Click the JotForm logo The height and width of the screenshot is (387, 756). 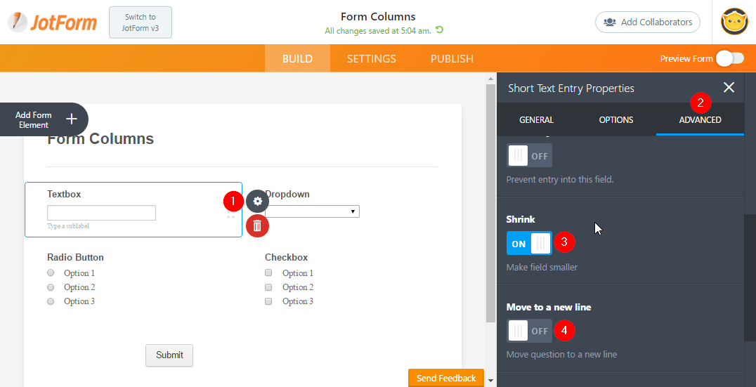tap(53, 22)
